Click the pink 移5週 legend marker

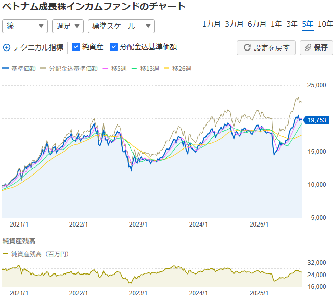107,68
